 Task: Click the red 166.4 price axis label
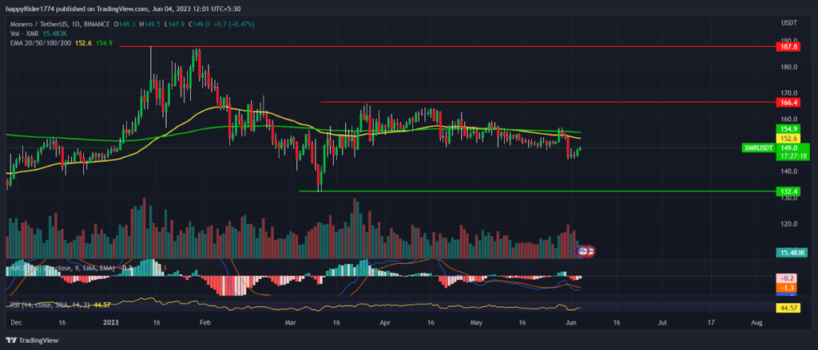tap(788, 103)
